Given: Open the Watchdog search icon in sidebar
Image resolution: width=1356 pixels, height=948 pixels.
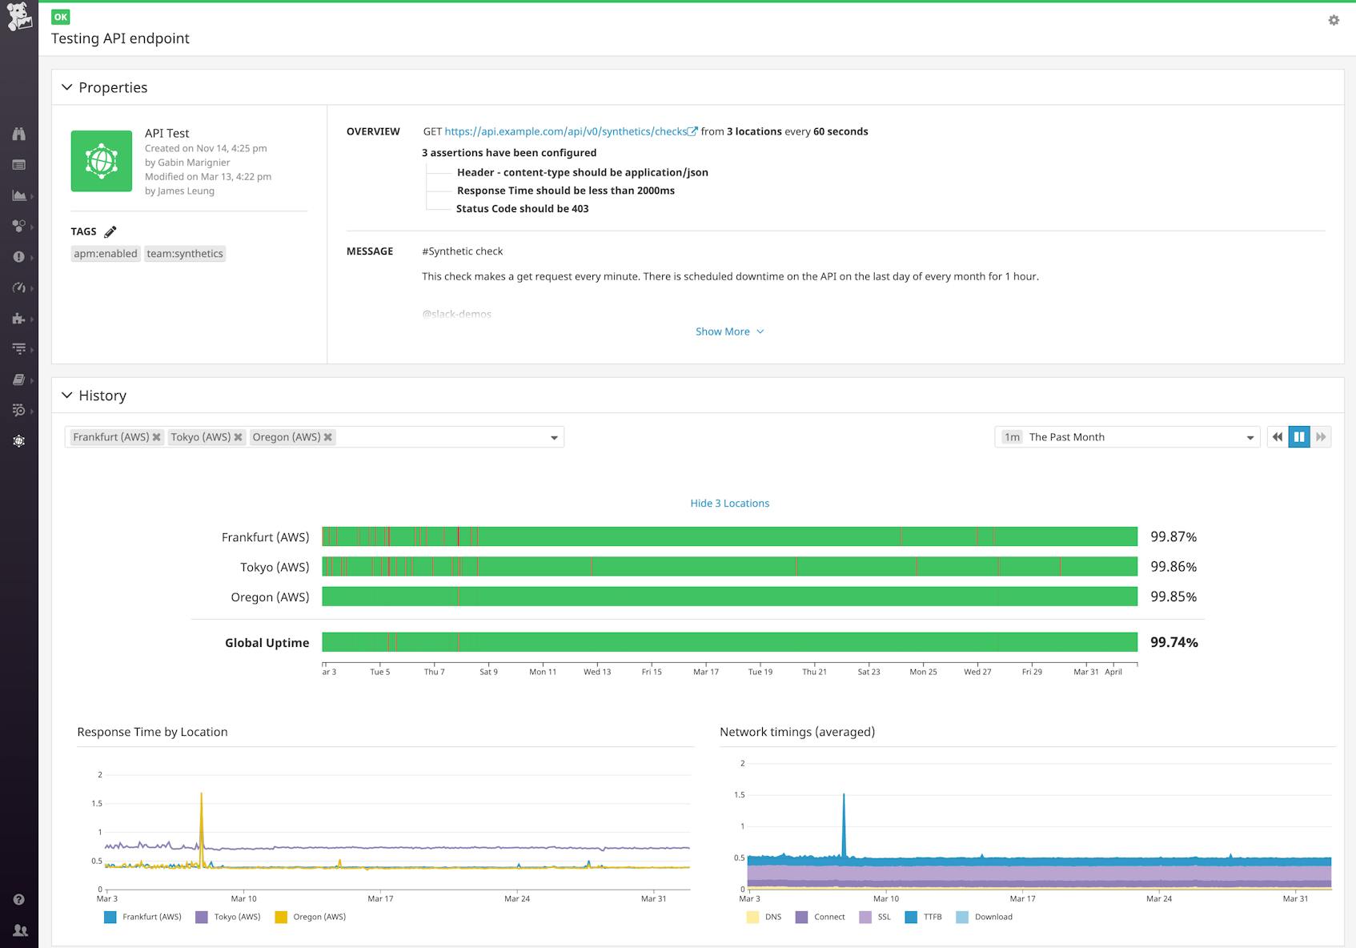Looking at the screenshot, I should tap(19, 134).
